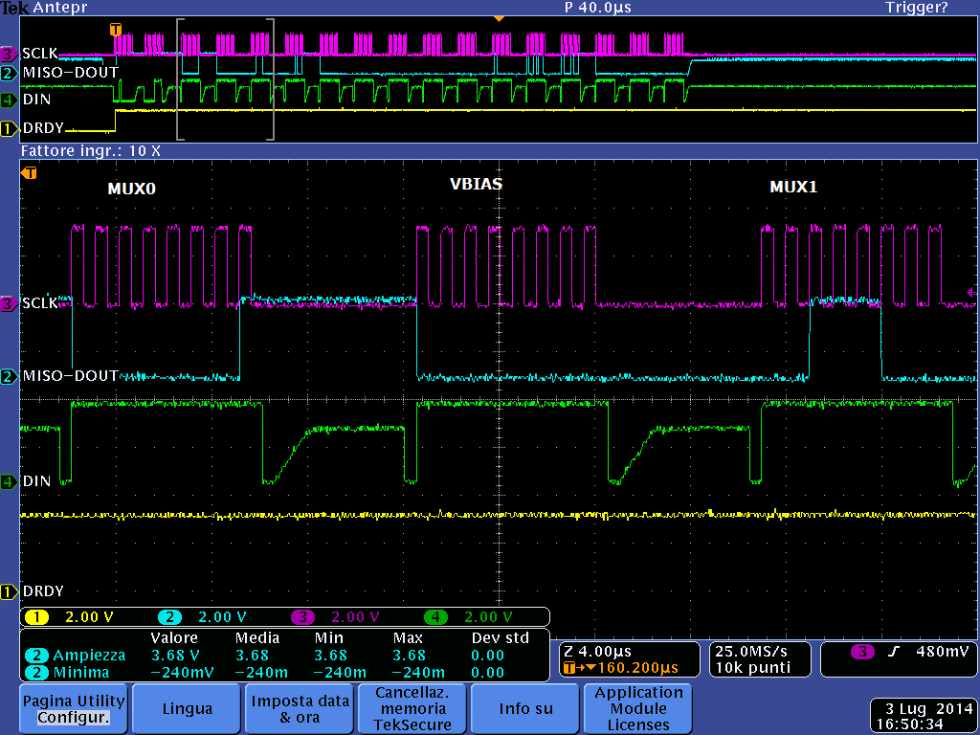Viewport: 980px width, 735px height.
Task: Click the orange trigger T marker in overview
Action: 116,30
